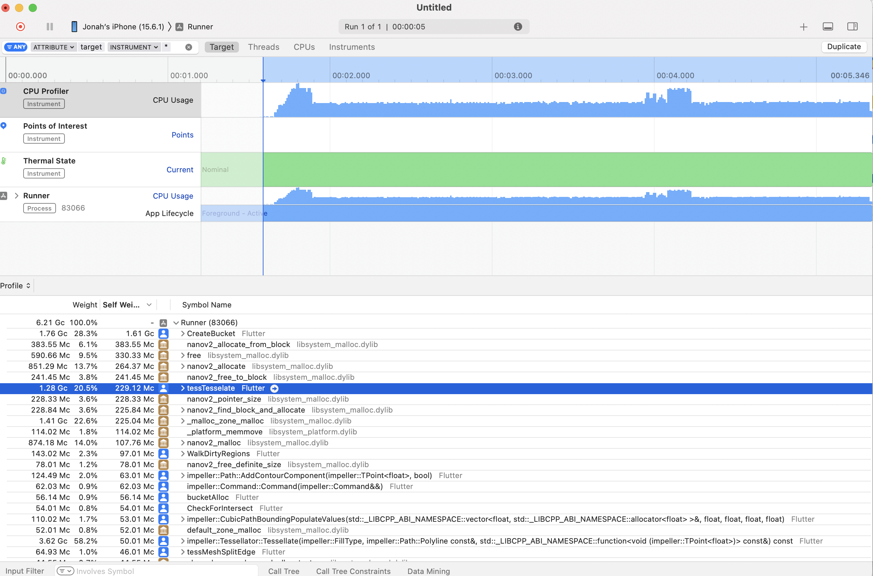The height and width of the screenshot is (576, 873).
Task: Switch to the CPUs tab
Action: (x=304, y=47)
